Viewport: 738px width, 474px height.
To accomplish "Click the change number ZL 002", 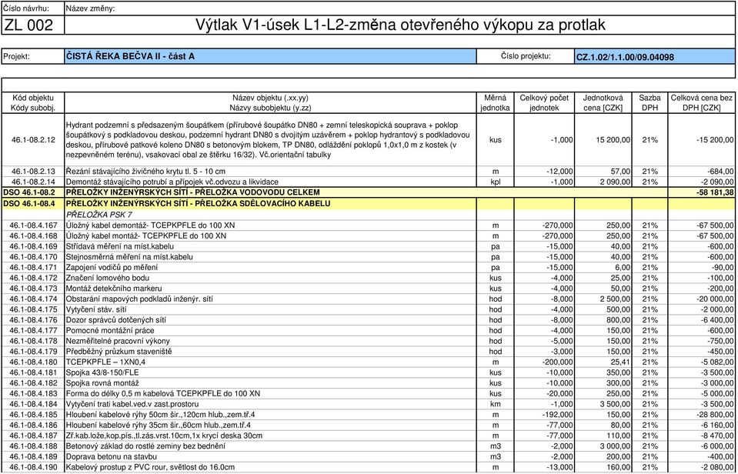I will click(28, 25).
